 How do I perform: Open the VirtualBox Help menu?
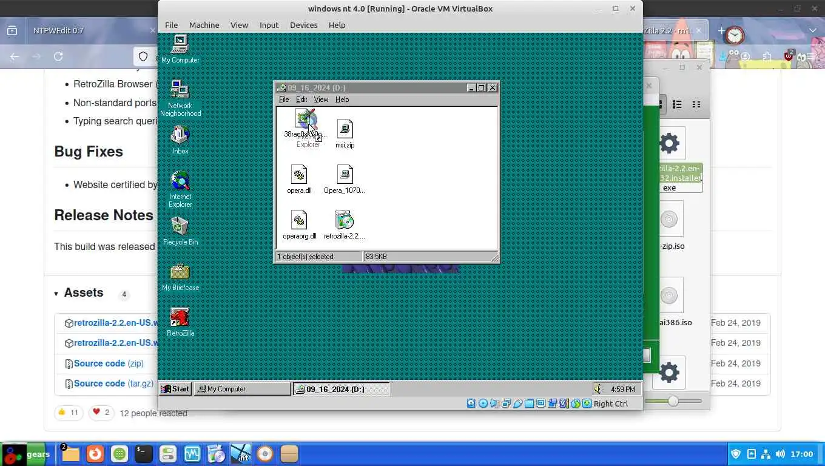337,25
